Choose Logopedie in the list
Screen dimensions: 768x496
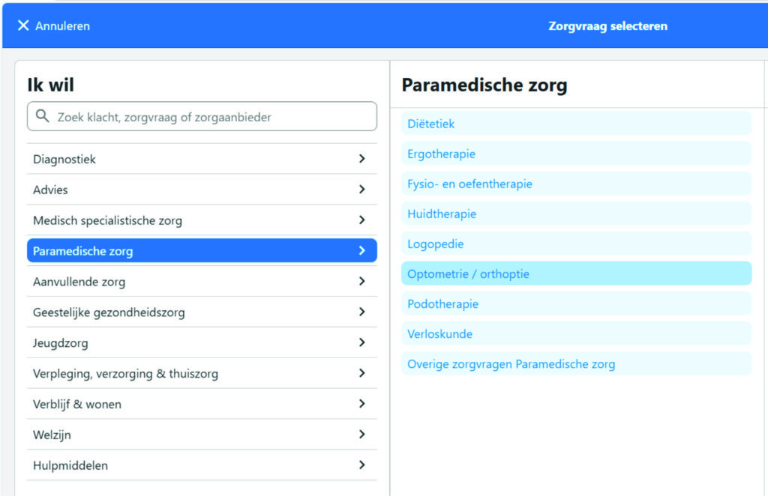[x=576, y=244]
